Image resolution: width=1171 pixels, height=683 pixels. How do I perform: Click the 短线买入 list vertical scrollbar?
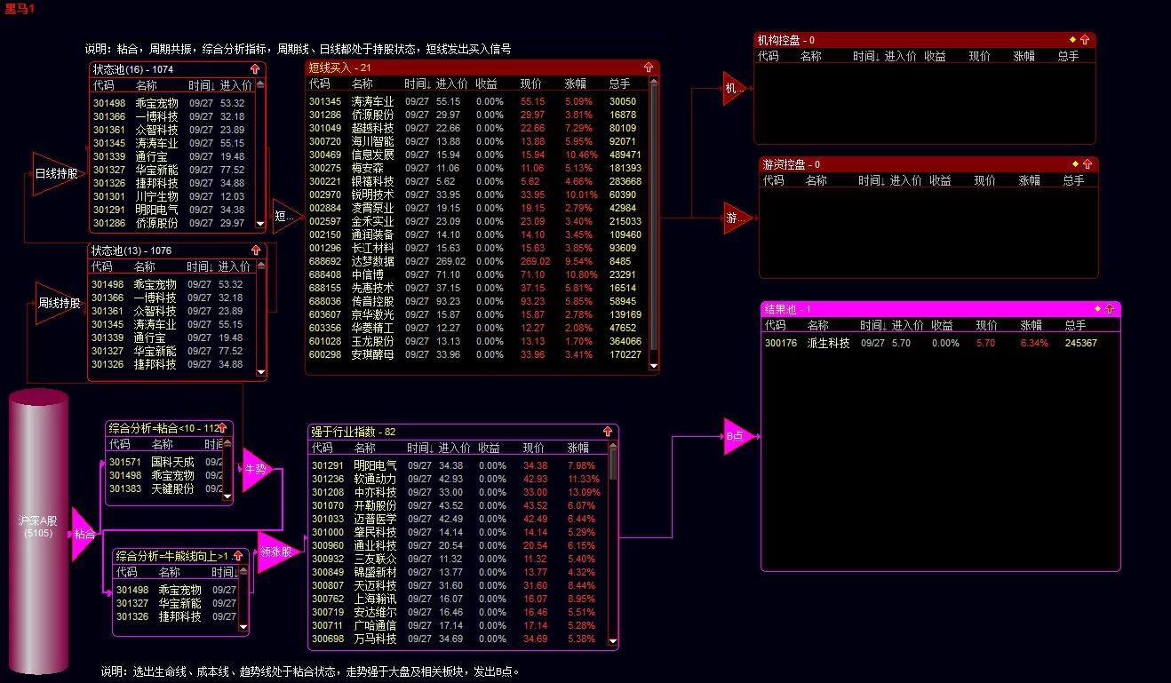(x=654, y=224)
